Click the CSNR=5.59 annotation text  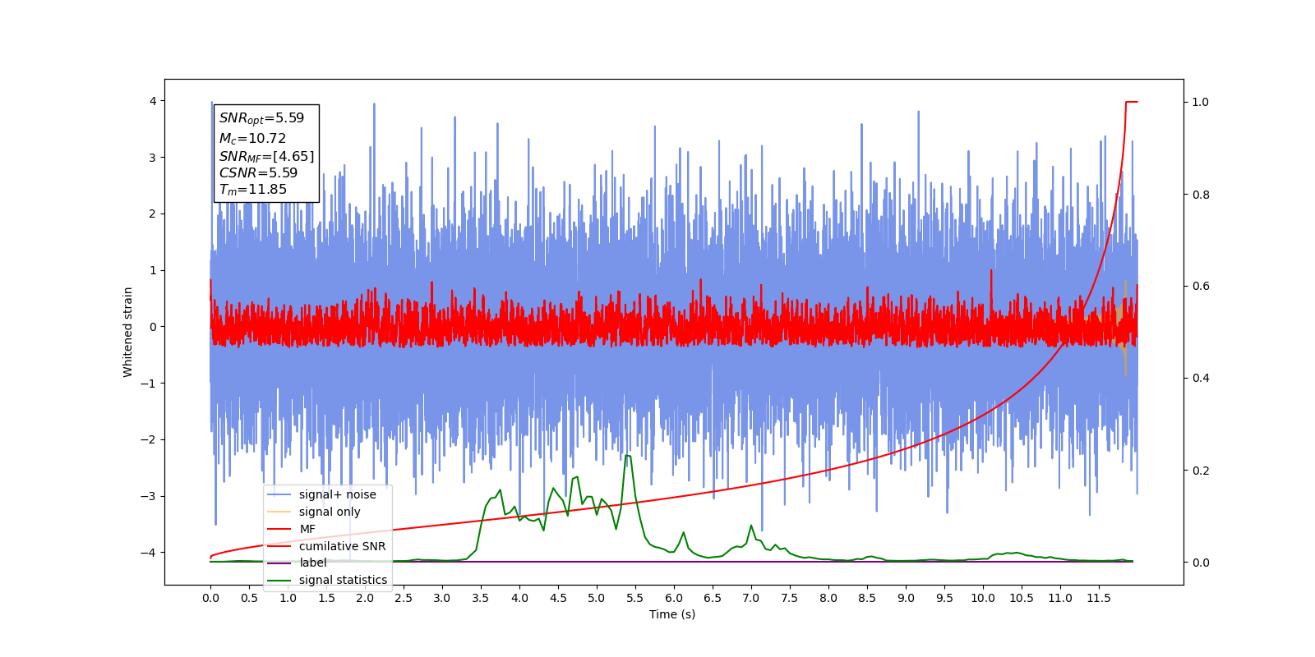coord(258,172)
